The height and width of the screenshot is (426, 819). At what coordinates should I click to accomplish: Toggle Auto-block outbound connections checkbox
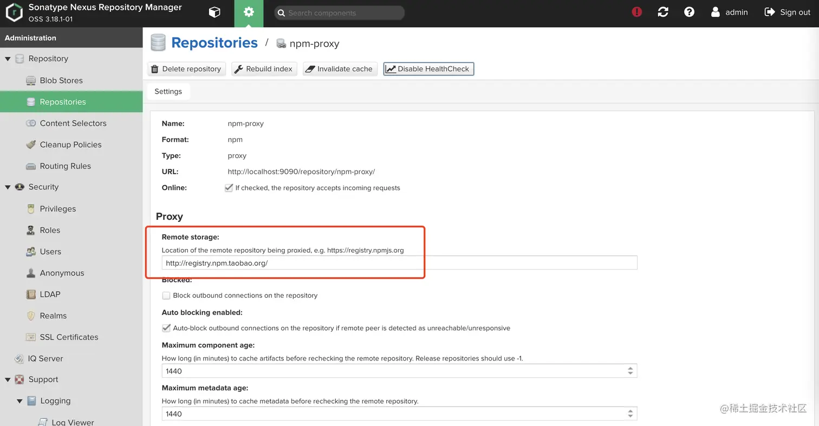coord(166,328)
